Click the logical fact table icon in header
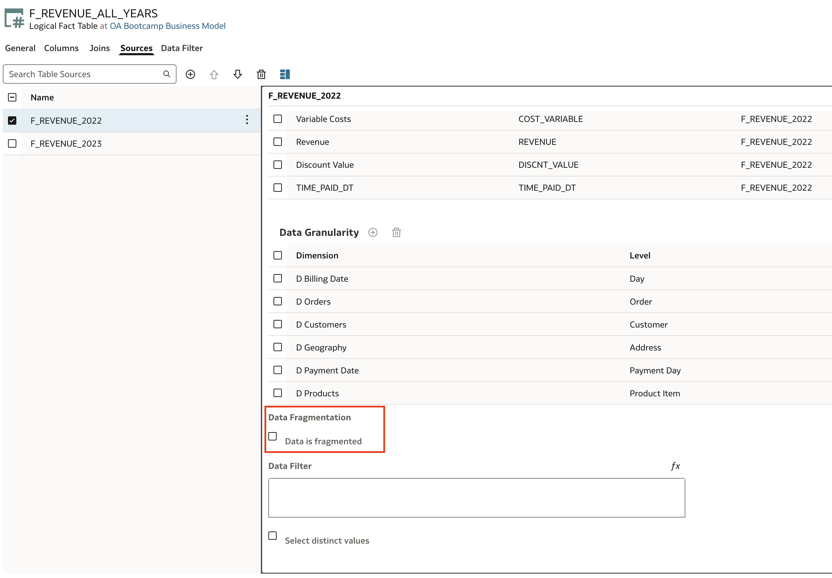Viewport: 832px width, 578px height. tap(14, 19)
